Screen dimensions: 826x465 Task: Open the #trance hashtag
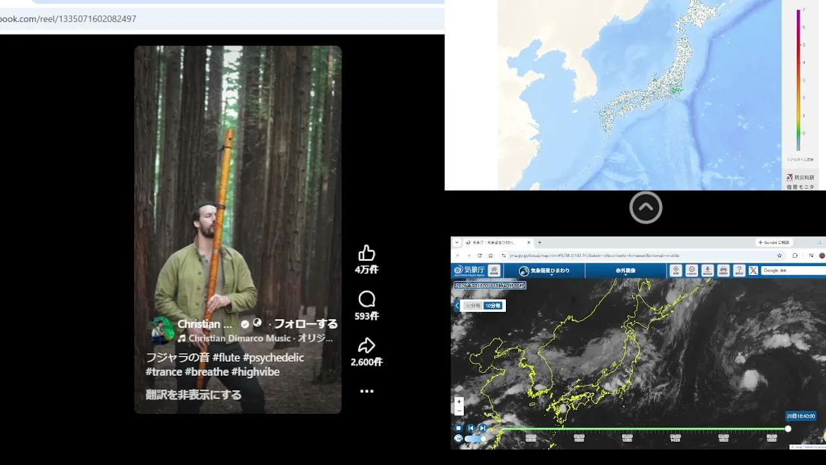coord(163,371)
